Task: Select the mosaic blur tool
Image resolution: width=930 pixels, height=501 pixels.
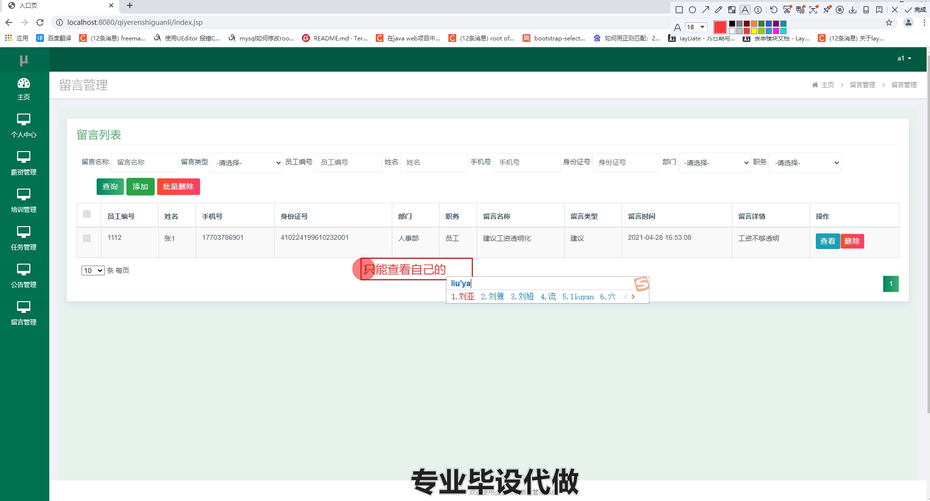Action: coord(732,10)
